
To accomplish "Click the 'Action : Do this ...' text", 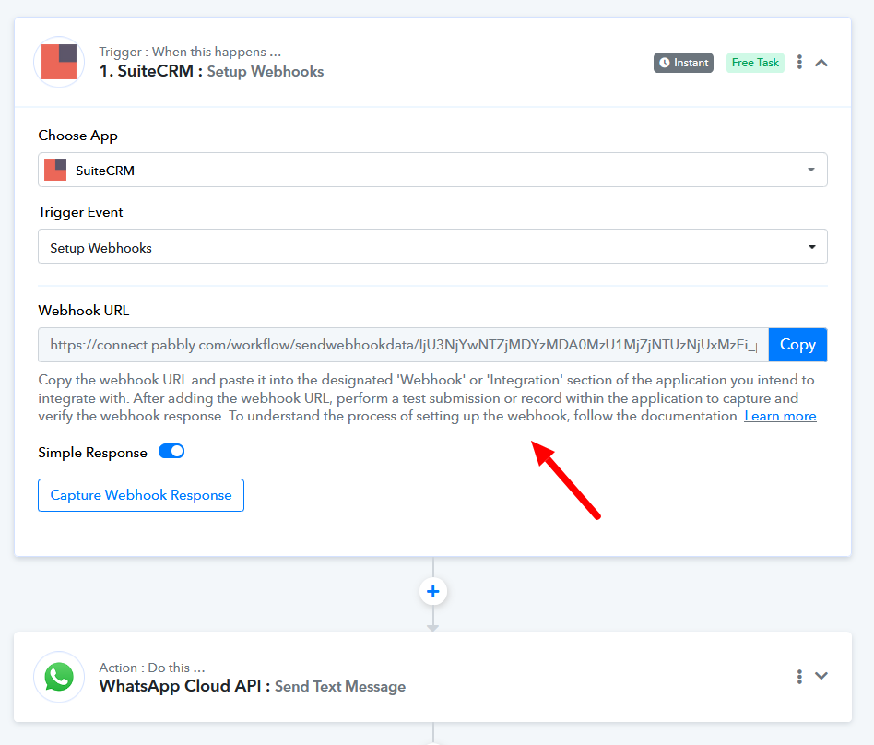I will (152, 668).
